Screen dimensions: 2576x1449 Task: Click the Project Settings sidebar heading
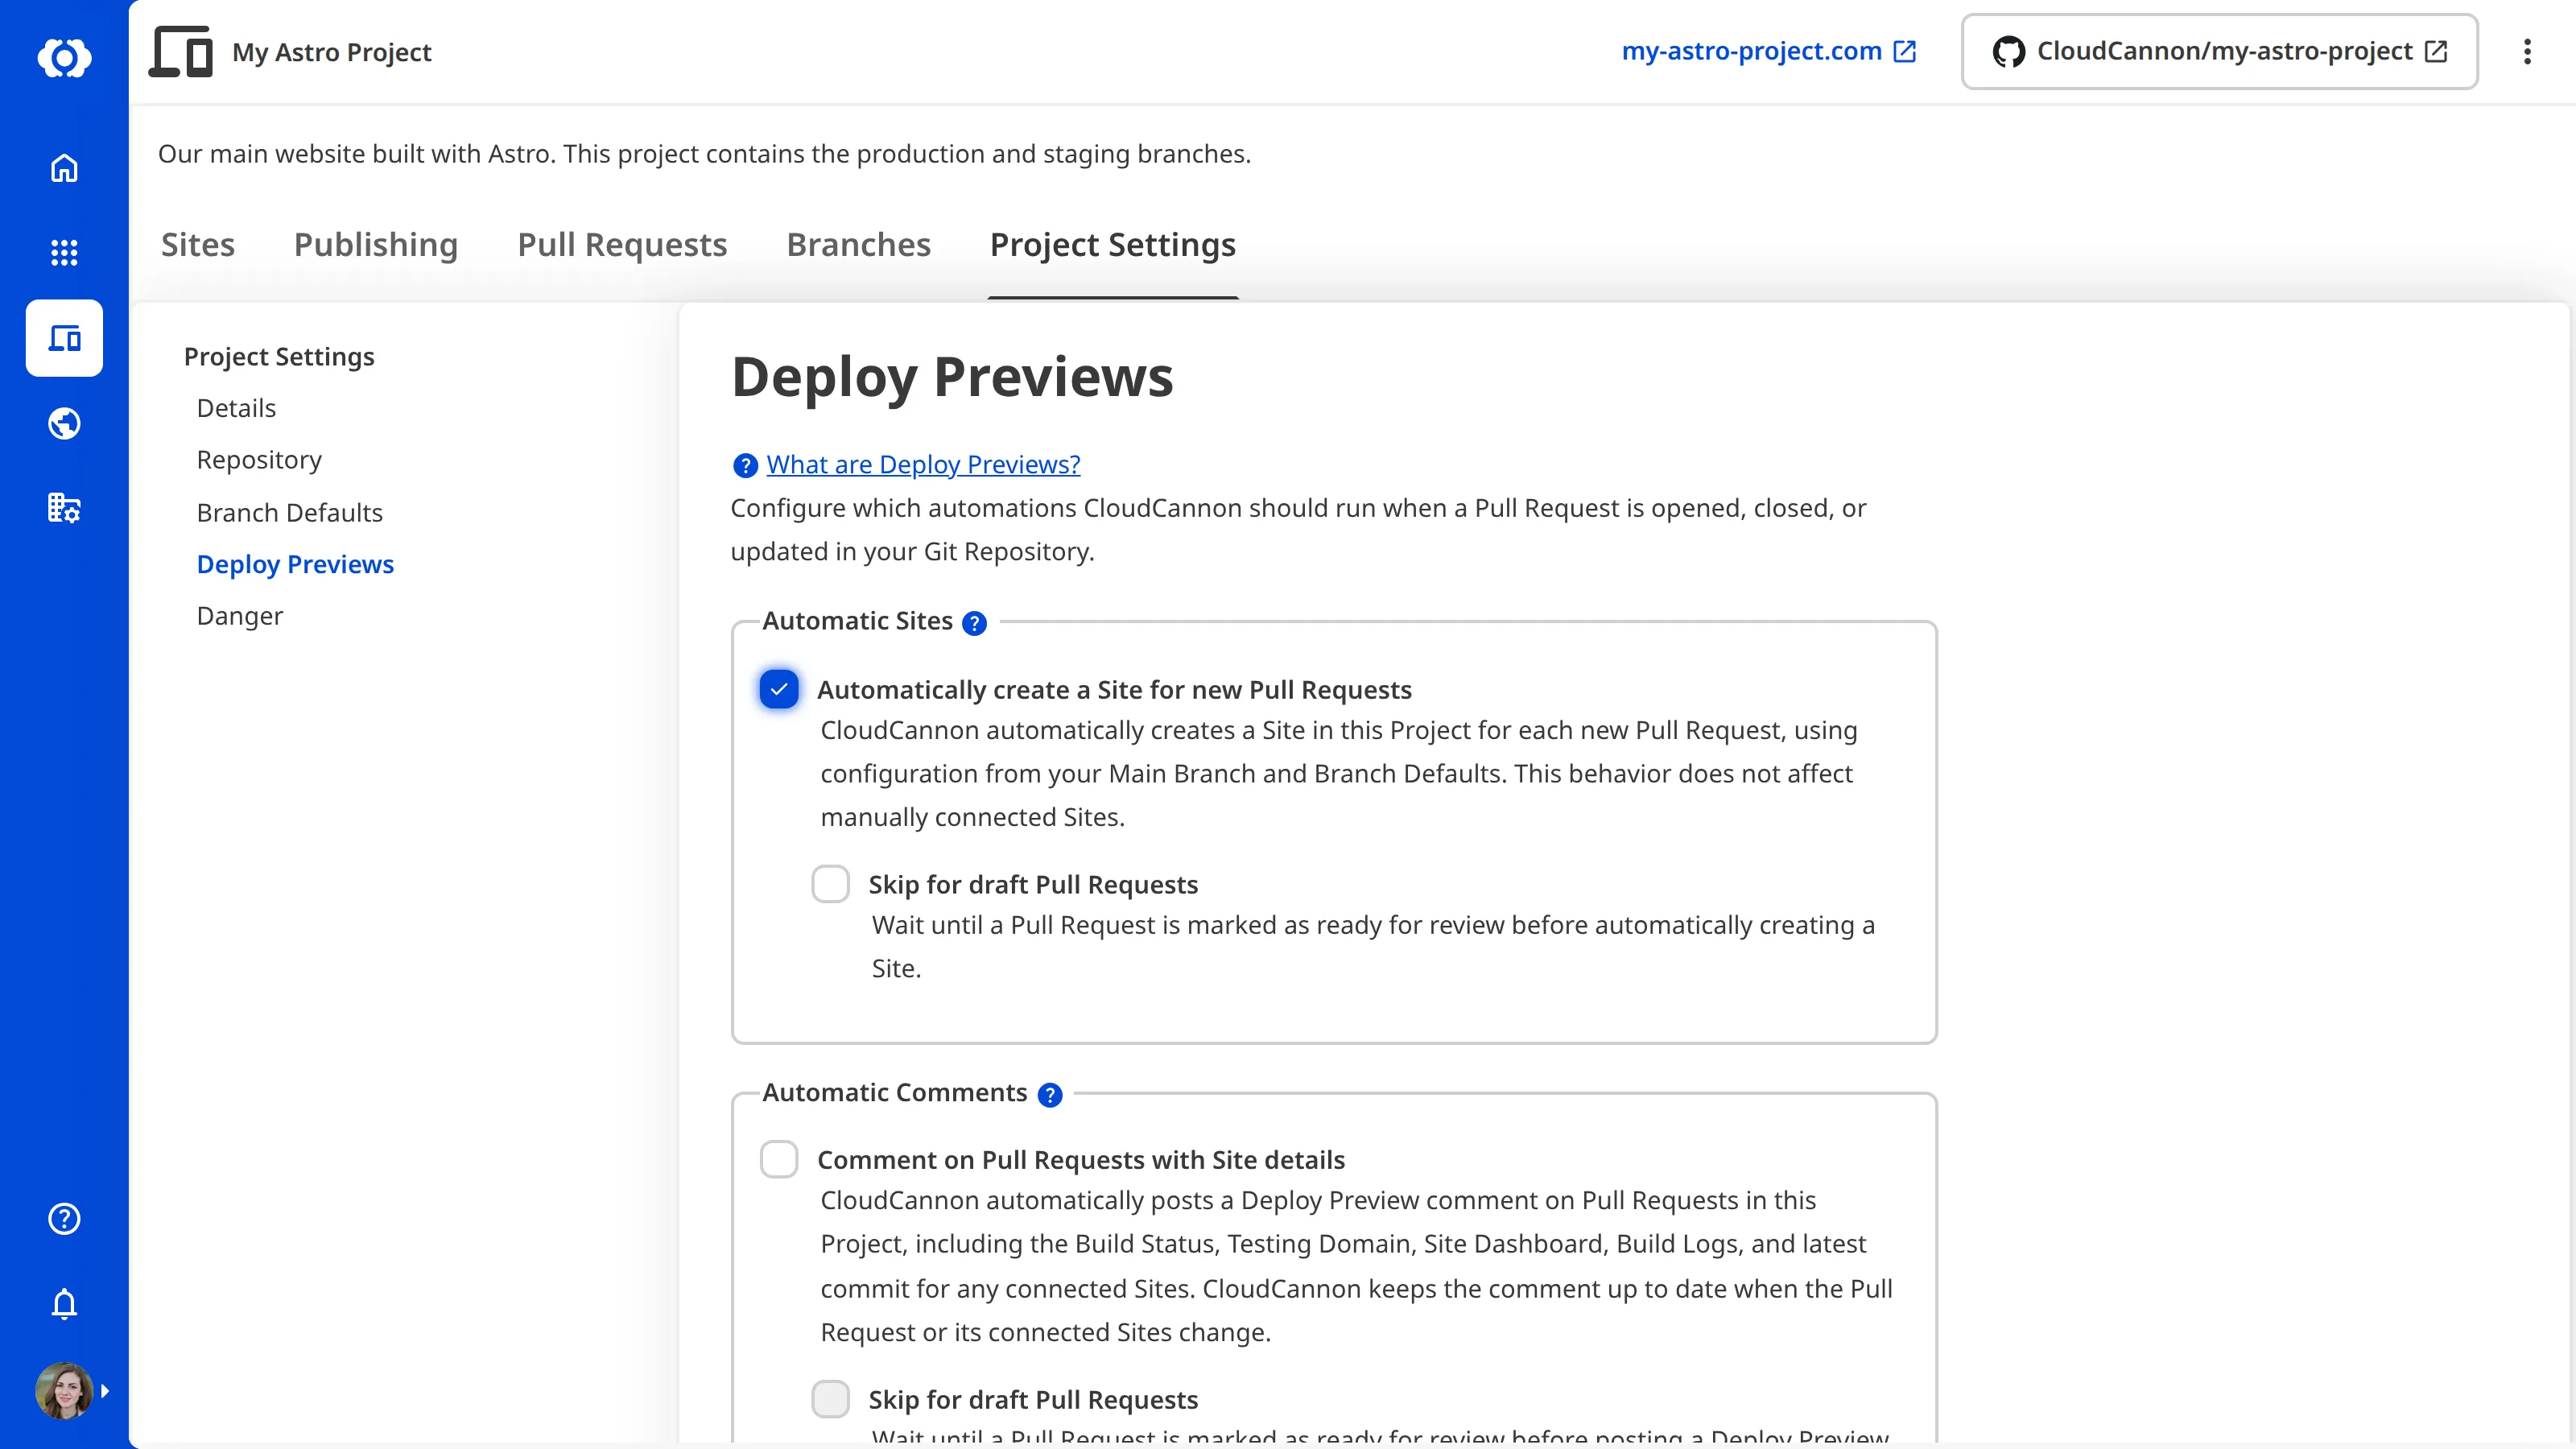coord(279,357)
